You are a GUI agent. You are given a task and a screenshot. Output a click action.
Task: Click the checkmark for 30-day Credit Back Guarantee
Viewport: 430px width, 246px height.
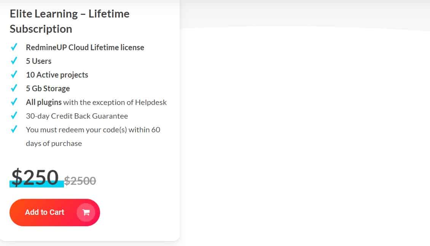[x=14, y=115]
